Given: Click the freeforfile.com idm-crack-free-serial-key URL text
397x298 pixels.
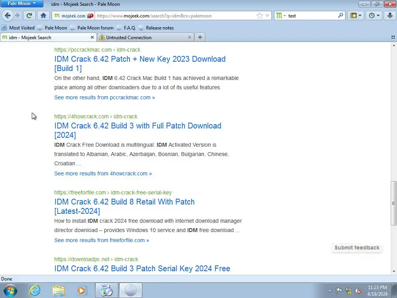Looking at the screenshot, I should coord(113,192).
